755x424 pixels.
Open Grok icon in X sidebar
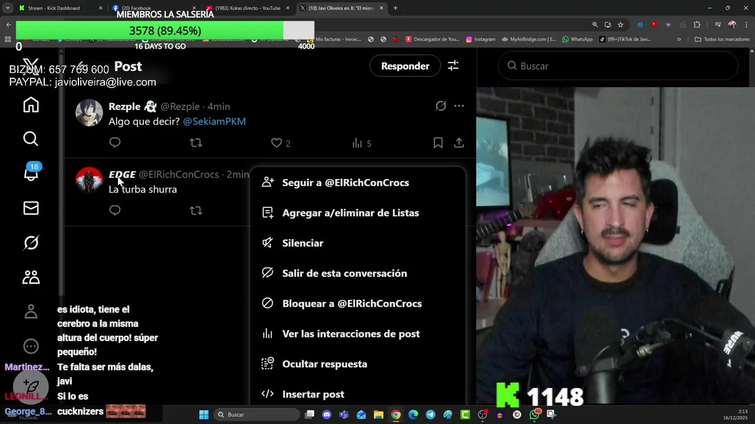tap(31, 243)
